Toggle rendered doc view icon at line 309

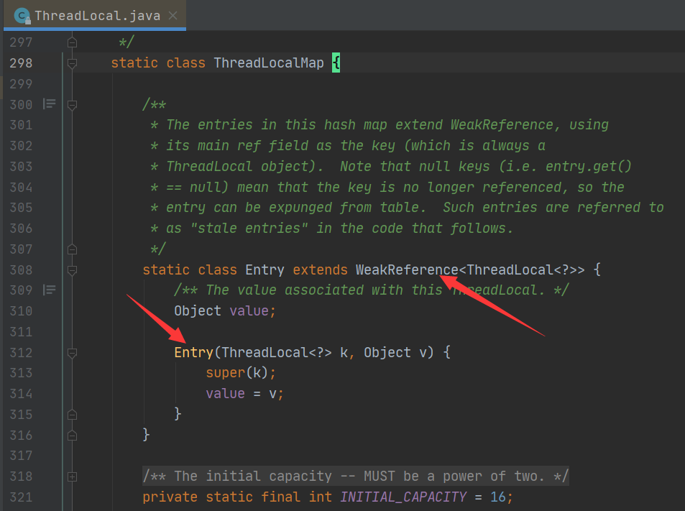pos(49,290)
